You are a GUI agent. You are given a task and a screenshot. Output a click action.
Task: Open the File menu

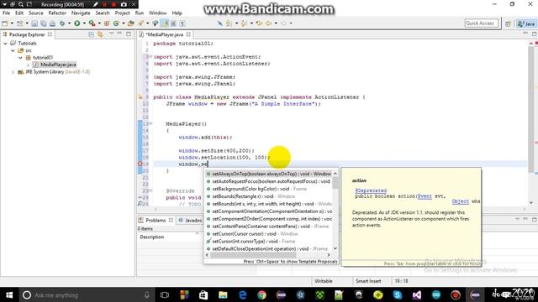pyautogui.click(x=6, y=13)
